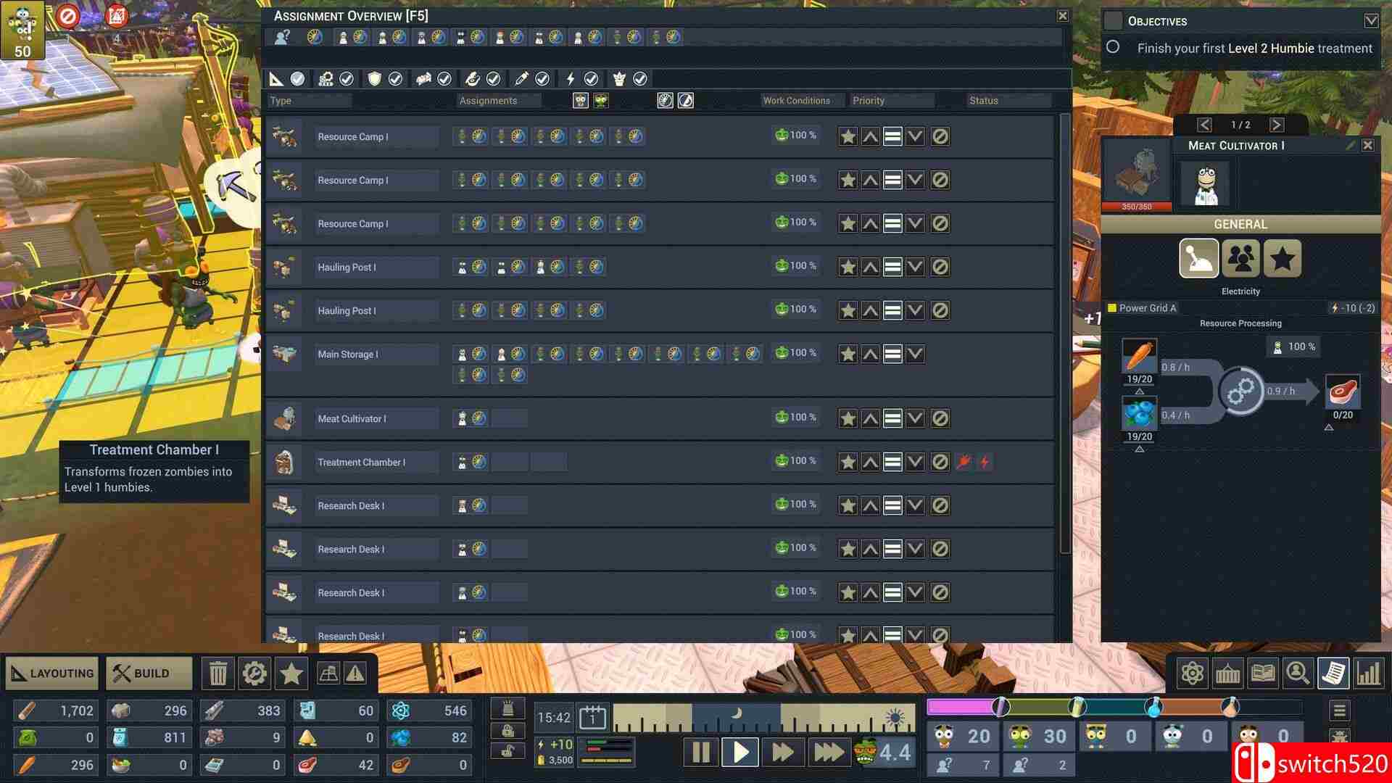Lower priority of Treatment Chamber I

pos(916,462)
